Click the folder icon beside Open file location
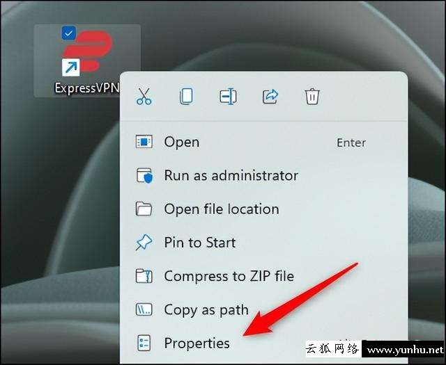The width and height of the screenshot is (446, 365). tap(144, 209)
